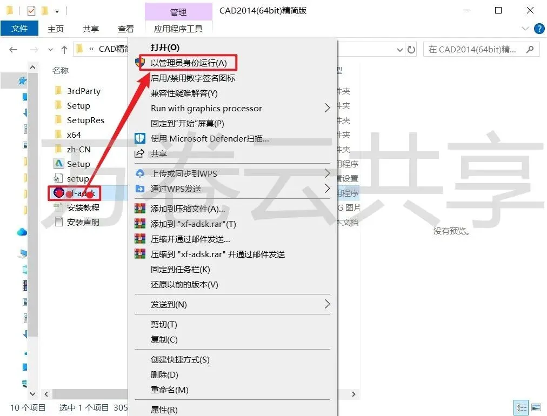Select 删除(D) in context menu

point(164,374)
